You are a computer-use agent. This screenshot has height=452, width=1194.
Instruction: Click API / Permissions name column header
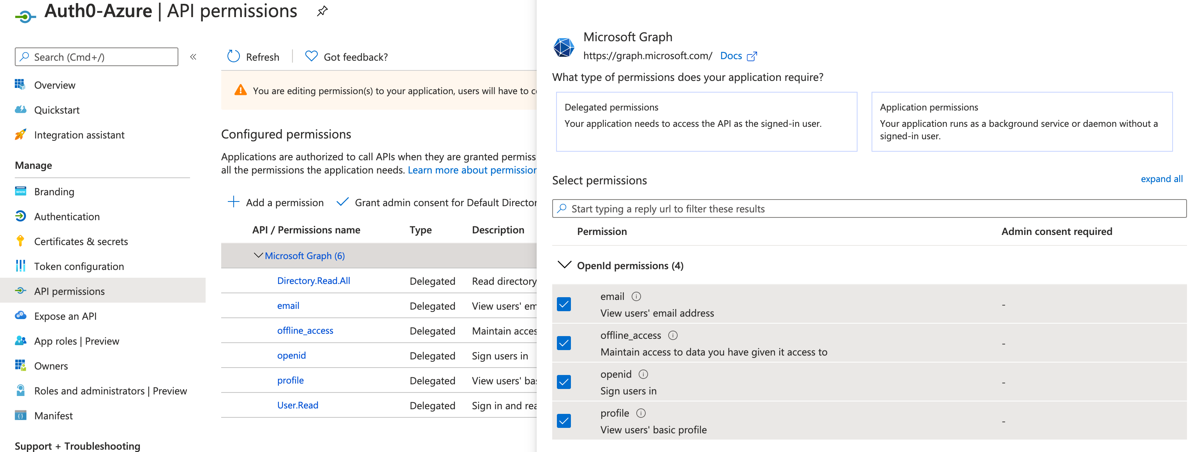point(306,230)
